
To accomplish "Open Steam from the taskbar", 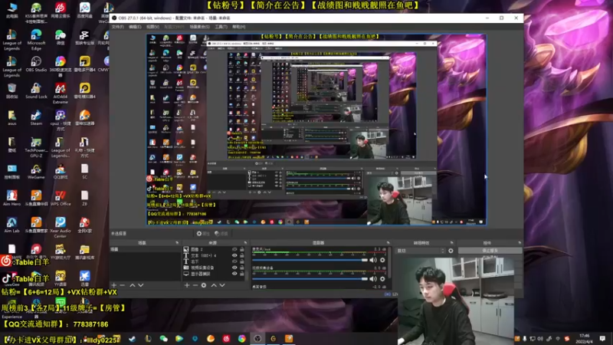I will tap(132, 339).
